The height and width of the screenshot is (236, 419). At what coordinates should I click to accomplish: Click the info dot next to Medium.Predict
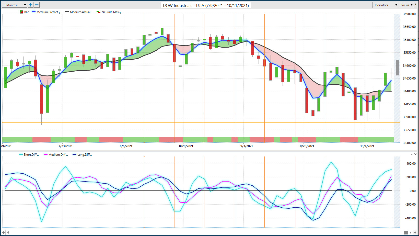coord(60,13)
